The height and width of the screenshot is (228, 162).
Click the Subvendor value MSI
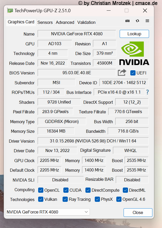click(57, 82)
